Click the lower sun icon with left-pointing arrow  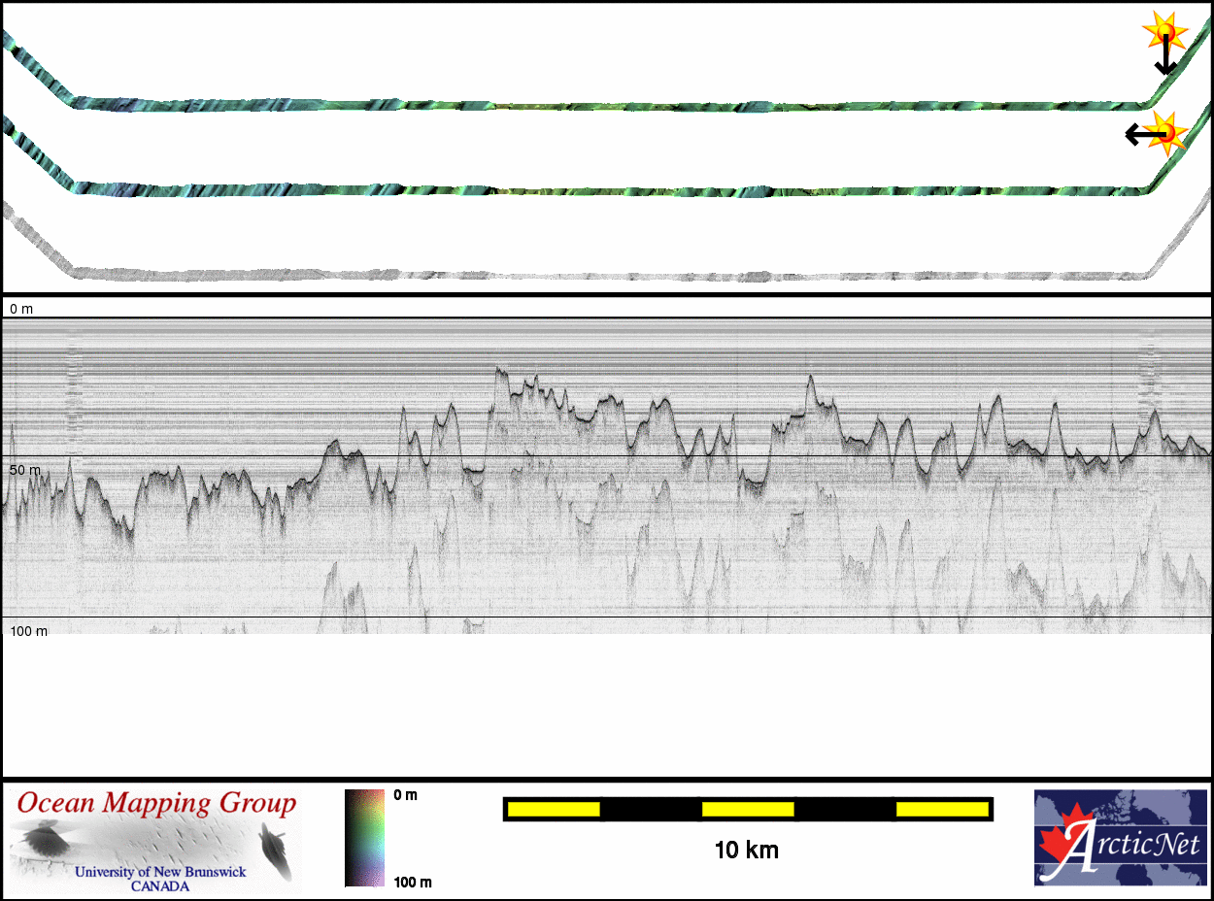pyautogui.click(x=1167, y=131)
